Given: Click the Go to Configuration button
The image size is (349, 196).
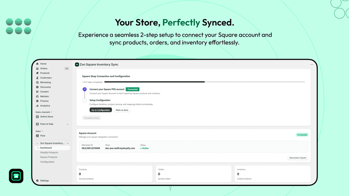Looking at the screenshot, I should click(x=101, y=110).
